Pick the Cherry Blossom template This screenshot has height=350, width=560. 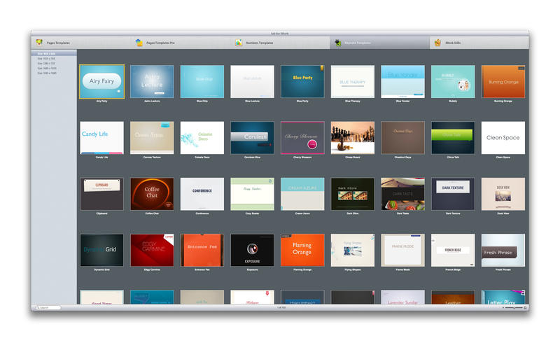(302, 138)
